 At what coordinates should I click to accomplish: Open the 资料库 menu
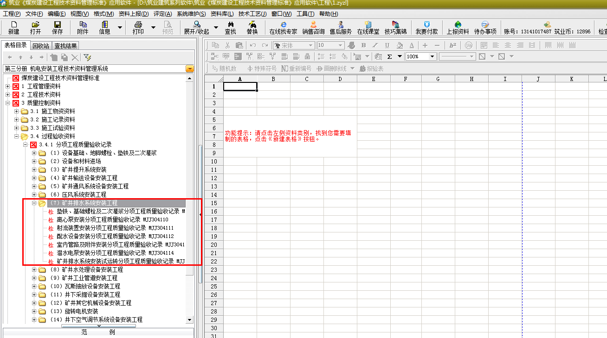(x=220, y=14)
